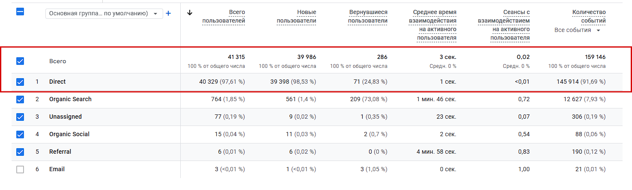Open the primary channel group dropdown

click(x=103, y=13)
